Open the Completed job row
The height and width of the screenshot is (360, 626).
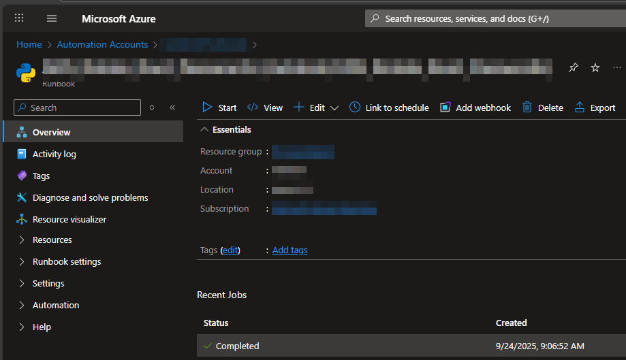click(x=411, y=346)
